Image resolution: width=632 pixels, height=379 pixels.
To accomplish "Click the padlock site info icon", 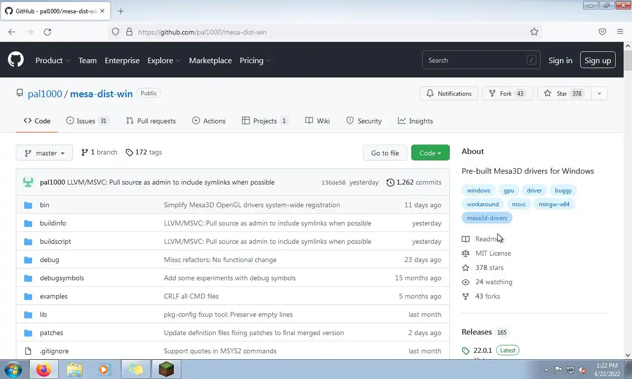I will pyautogui.click(x=129, y=32).
